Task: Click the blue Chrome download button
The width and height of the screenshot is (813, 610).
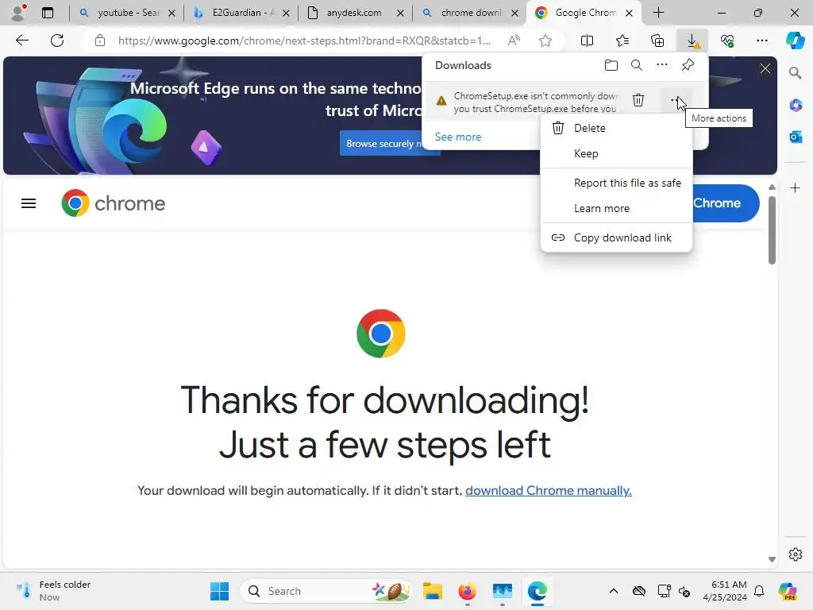Action: pyautogui.click(x=725, y=203)
